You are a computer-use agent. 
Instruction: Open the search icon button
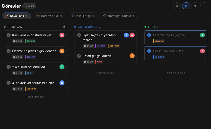pyautogui.click(x=177, y=6)
